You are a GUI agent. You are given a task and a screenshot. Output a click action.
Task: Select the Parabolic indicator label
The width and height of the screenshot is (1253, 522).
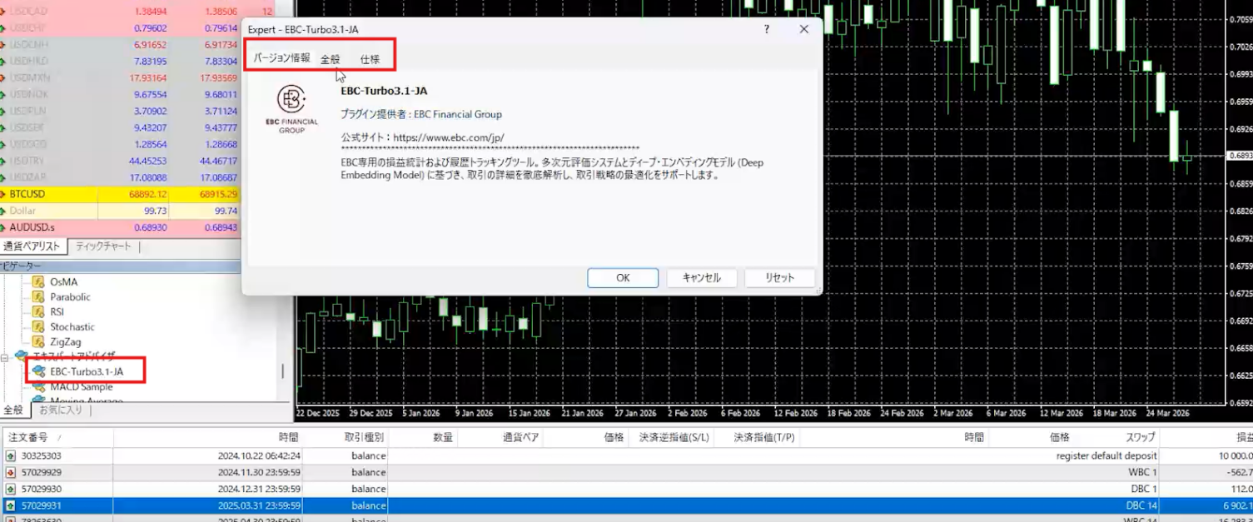point(70,297)
